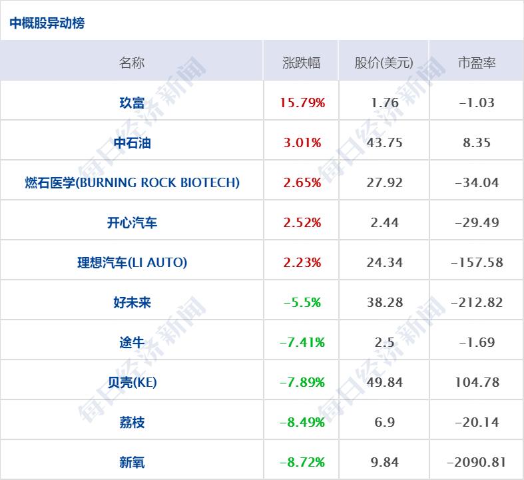
Task: Select the -2090.81 P/E value for 新氧
Action: tap(477, 462)
